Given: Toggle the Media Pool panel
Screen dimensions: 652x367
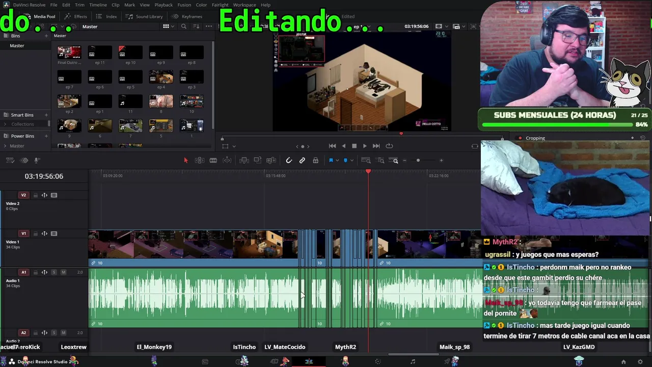Looking at the screenshot, I should coord(40,16).
